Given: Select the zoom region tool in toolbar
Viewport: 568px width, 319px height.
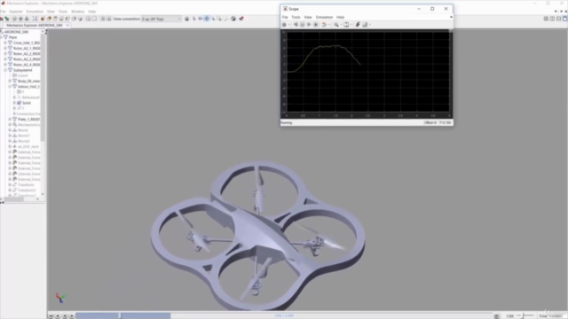Looking at the screenshot, I should 219,19.
